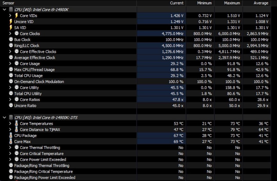Click the lightning icon beside Uncore VID
Viewport: 277px width, 181px height.
coord(11,22)
